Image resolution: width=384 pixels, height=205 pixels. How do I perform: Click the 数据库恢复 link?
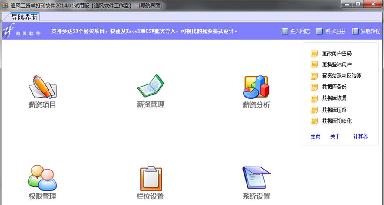coord(334,98)
